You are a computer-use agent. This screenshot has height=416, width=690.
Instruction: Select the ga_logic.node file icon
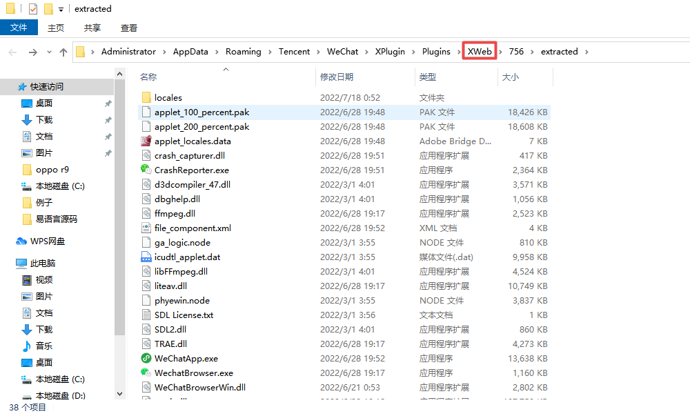pos(146,243)
